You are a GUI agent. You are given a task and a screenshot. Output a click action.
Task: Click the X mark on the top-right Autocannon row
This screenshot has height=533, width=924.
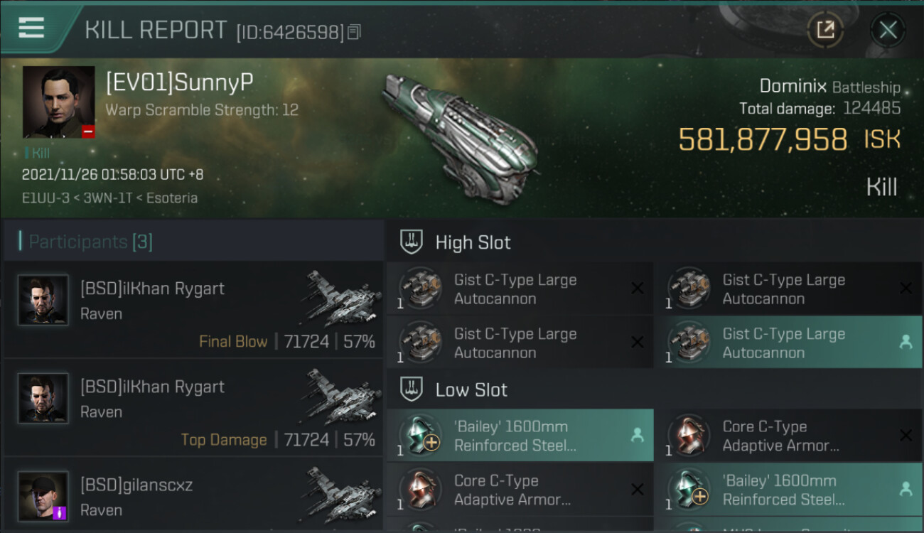tap(906, 289)
